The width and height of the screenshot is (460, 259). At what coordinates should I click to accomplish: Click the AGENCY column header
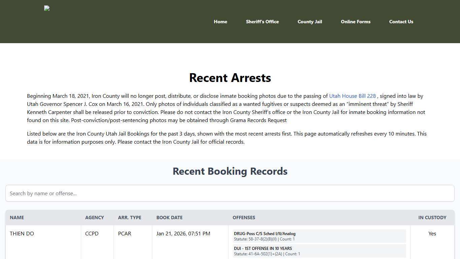(94, 218)
